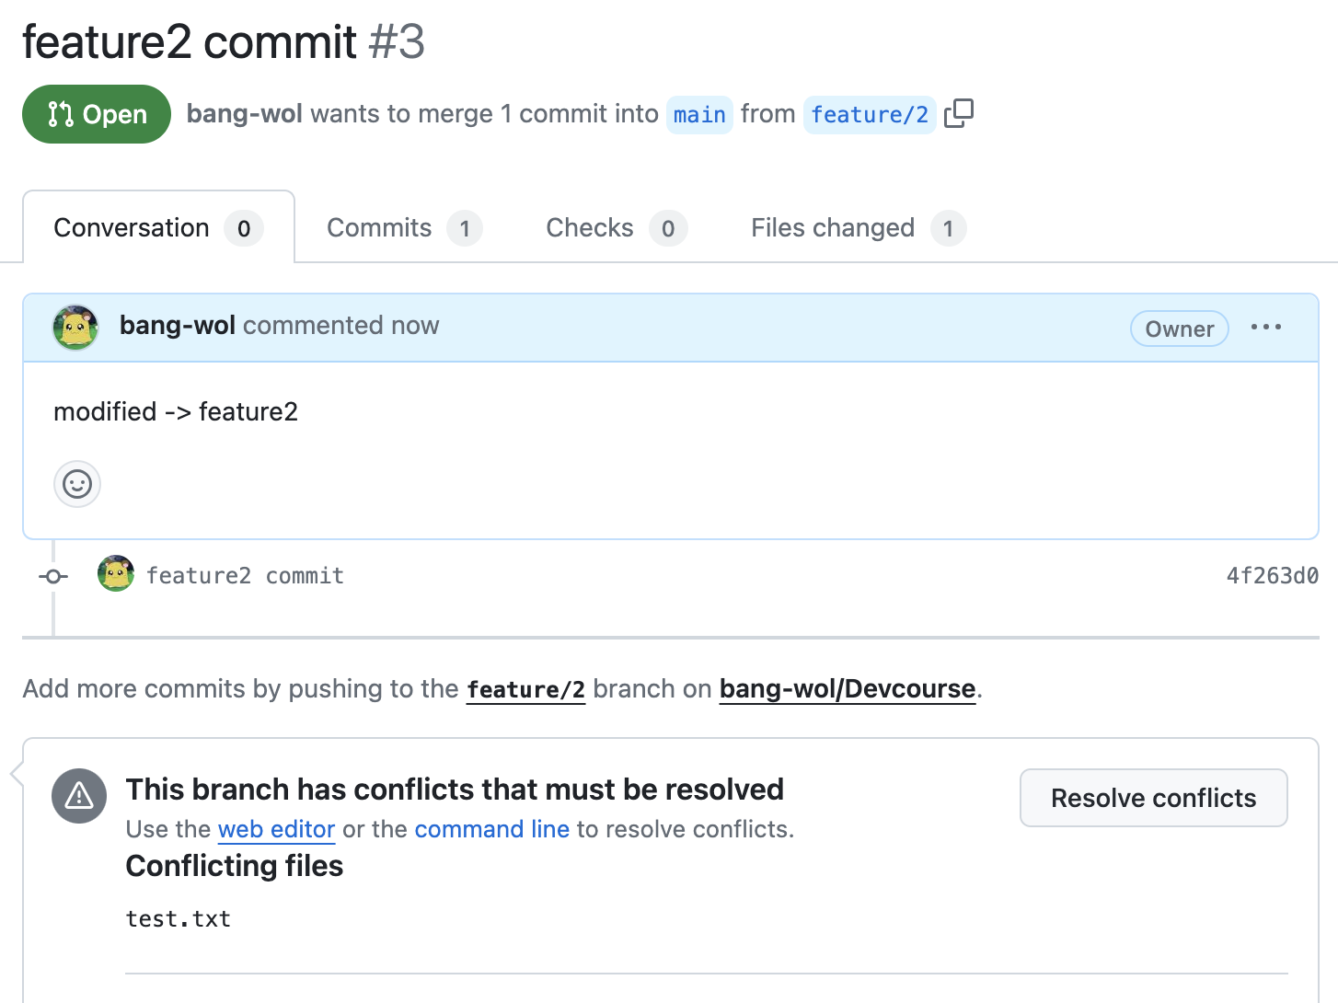Viewport: 1338px width, 1003px height.
Task: Open commit hash 4f263d0
Action: 1272,576
